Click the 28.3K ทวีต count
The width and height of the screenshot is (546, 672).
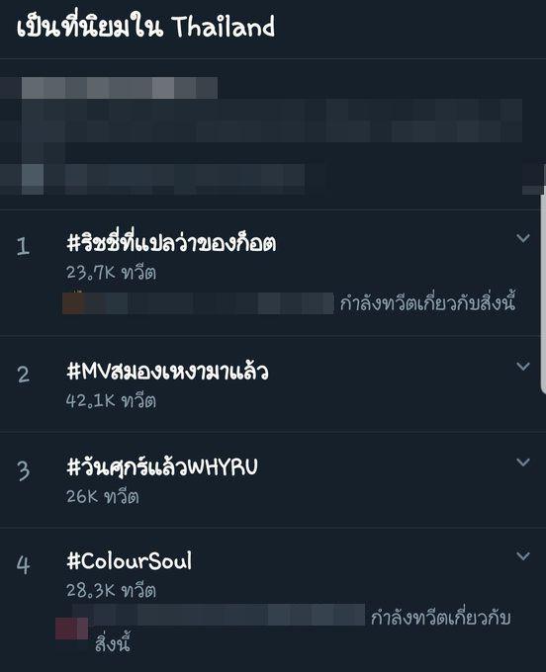111,591
